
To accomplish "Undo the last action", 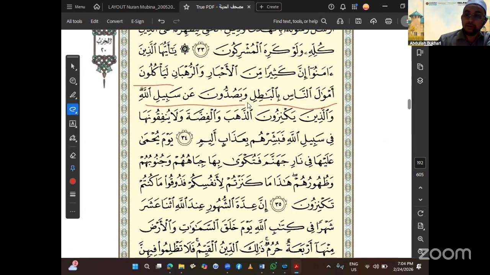I will [162, 21].
